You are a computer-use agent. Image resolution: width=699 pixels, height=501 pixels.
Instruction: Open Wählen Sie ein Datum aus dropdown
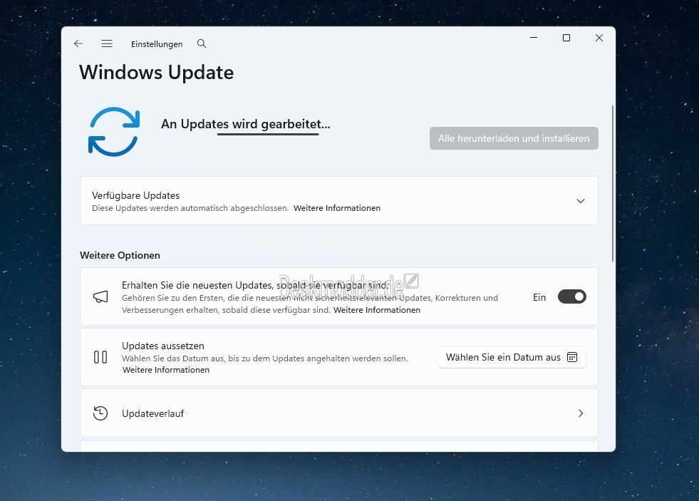(x=512, y=357)
